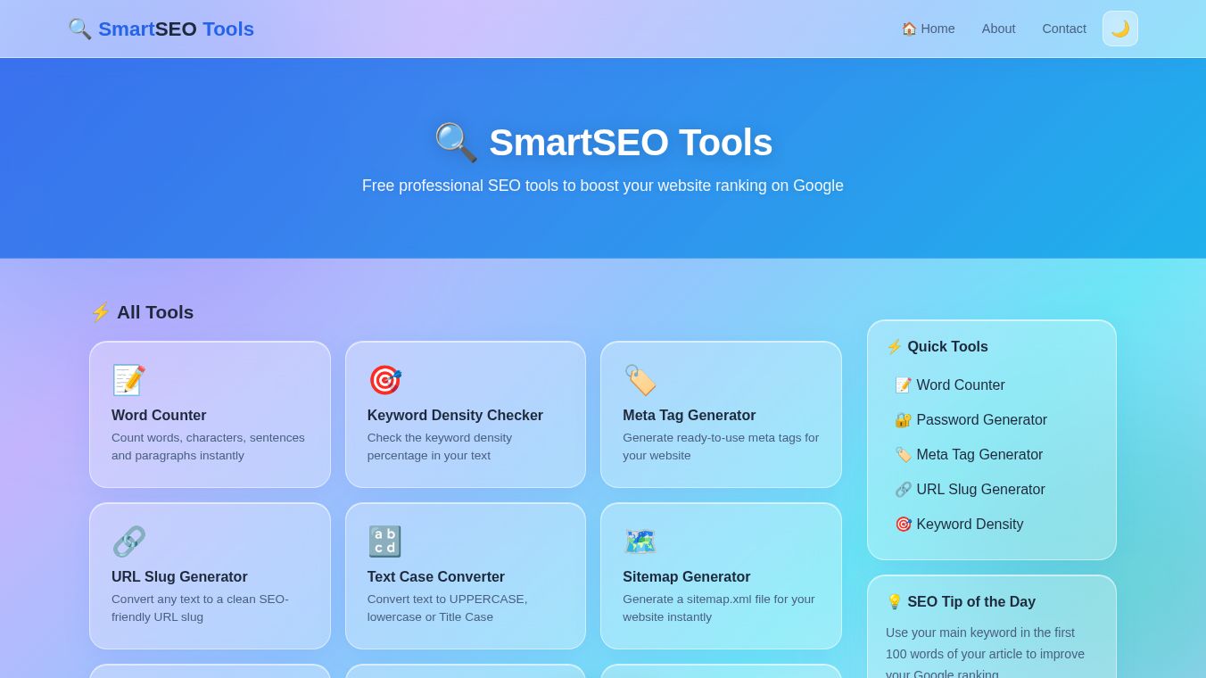Toggle dark mode with the moon button
The width and height of the screenshot is (1206, 678).
(1120, 29)
